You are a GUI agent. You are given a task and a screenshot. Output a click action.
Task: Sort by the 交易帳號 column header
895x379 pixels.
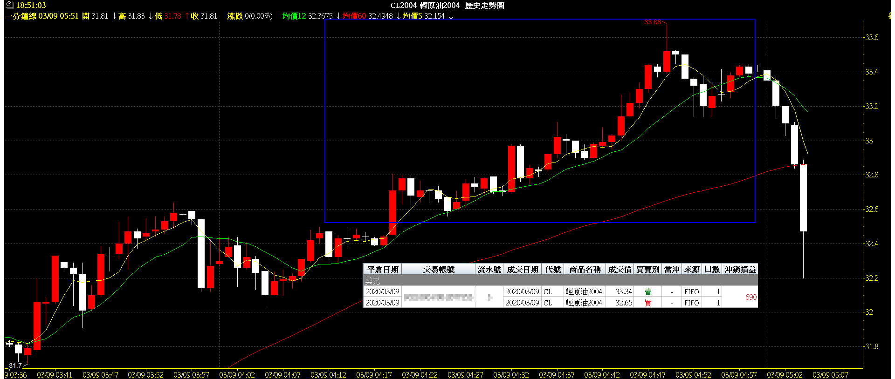[439, 269]
